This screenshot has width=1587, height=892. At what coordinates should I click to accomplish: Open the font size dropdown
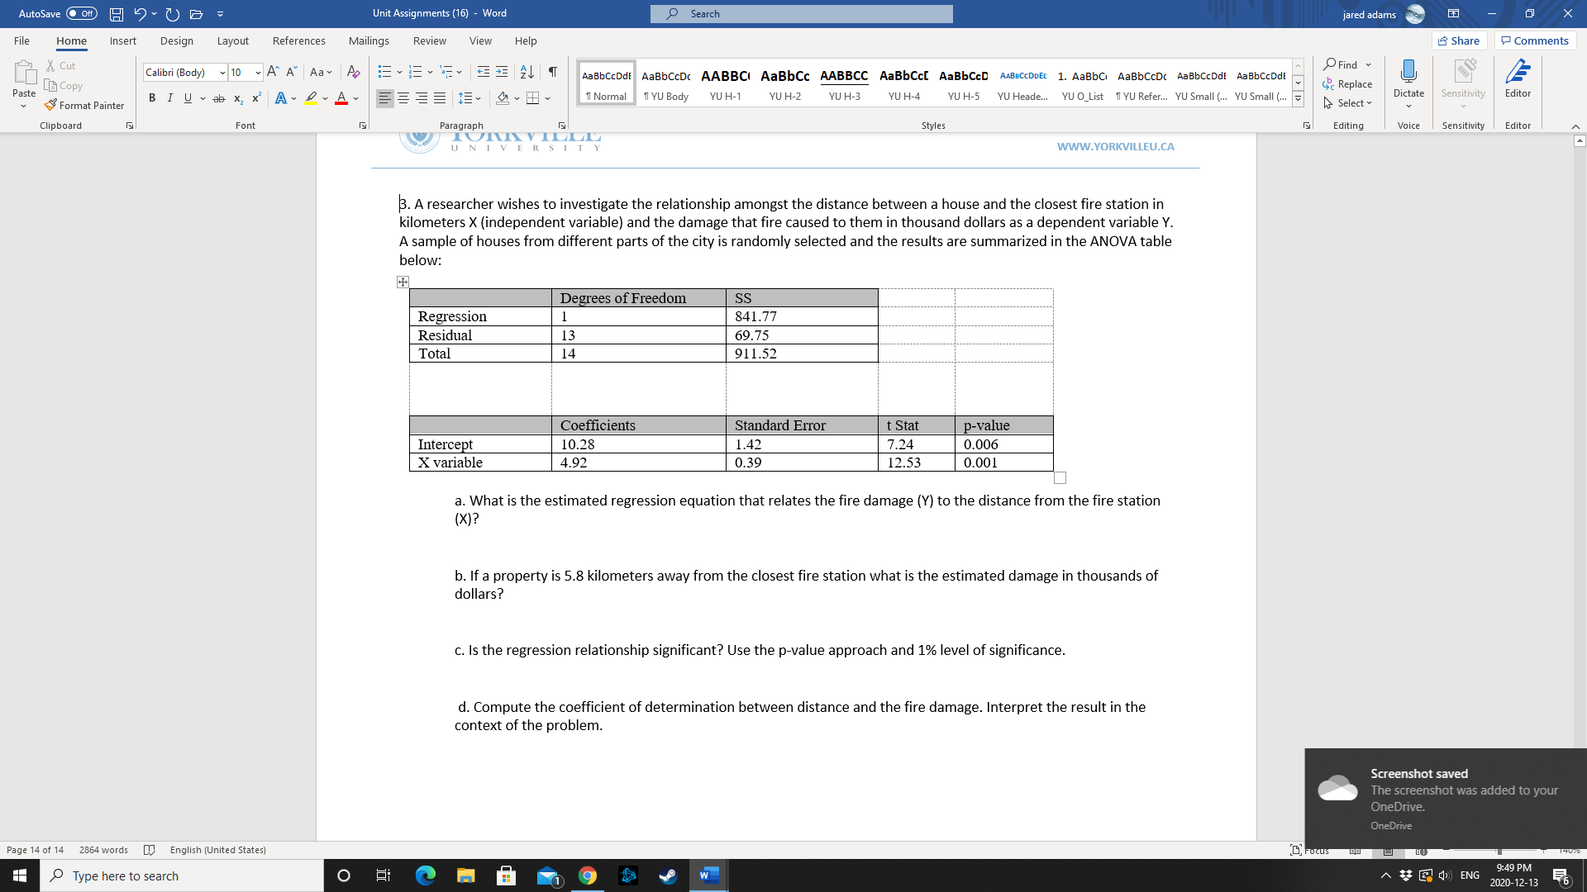click(257, 72)
